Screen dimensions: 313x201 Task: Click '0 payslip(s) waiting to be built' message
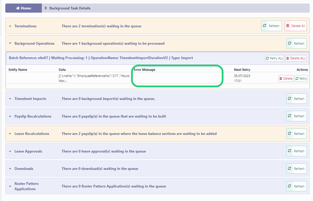(x=114, y=116)
